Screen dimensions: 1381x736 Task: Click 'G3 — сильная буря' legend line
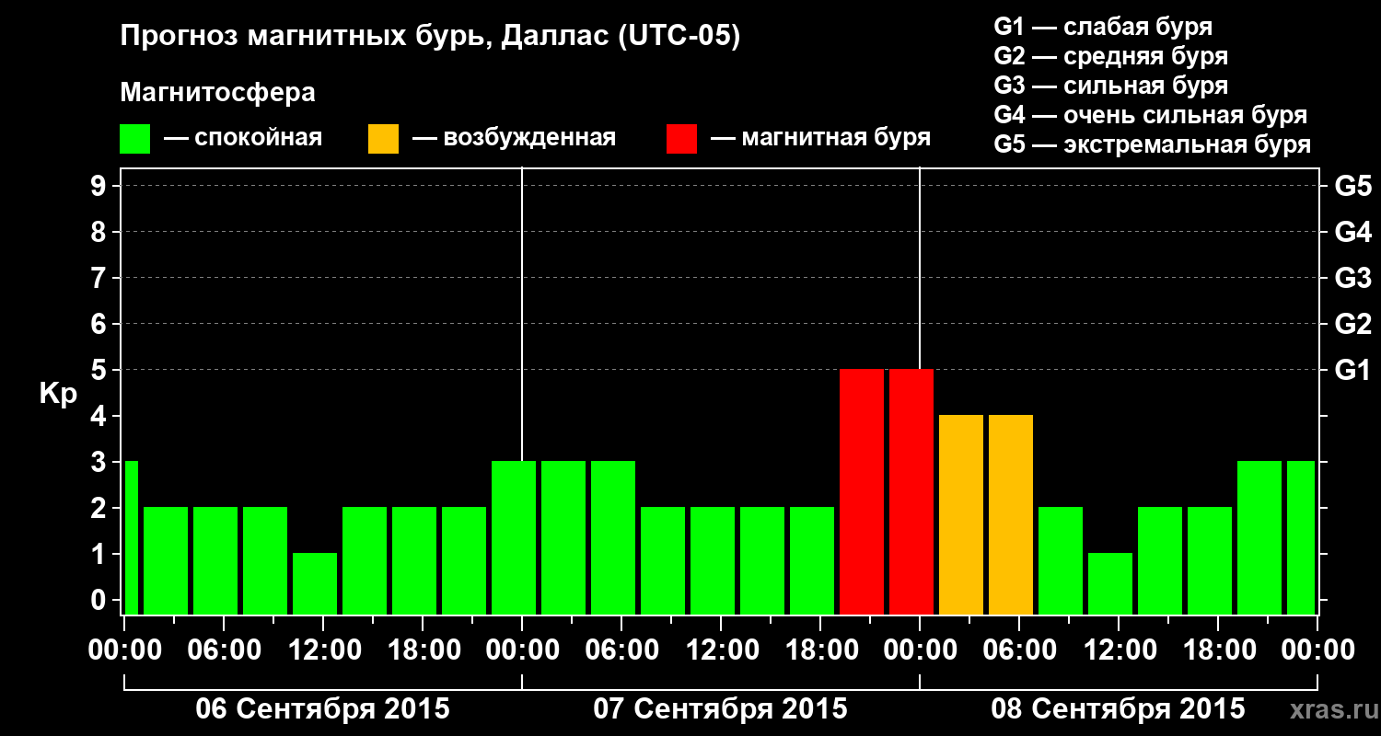[x=1110, y=86]
